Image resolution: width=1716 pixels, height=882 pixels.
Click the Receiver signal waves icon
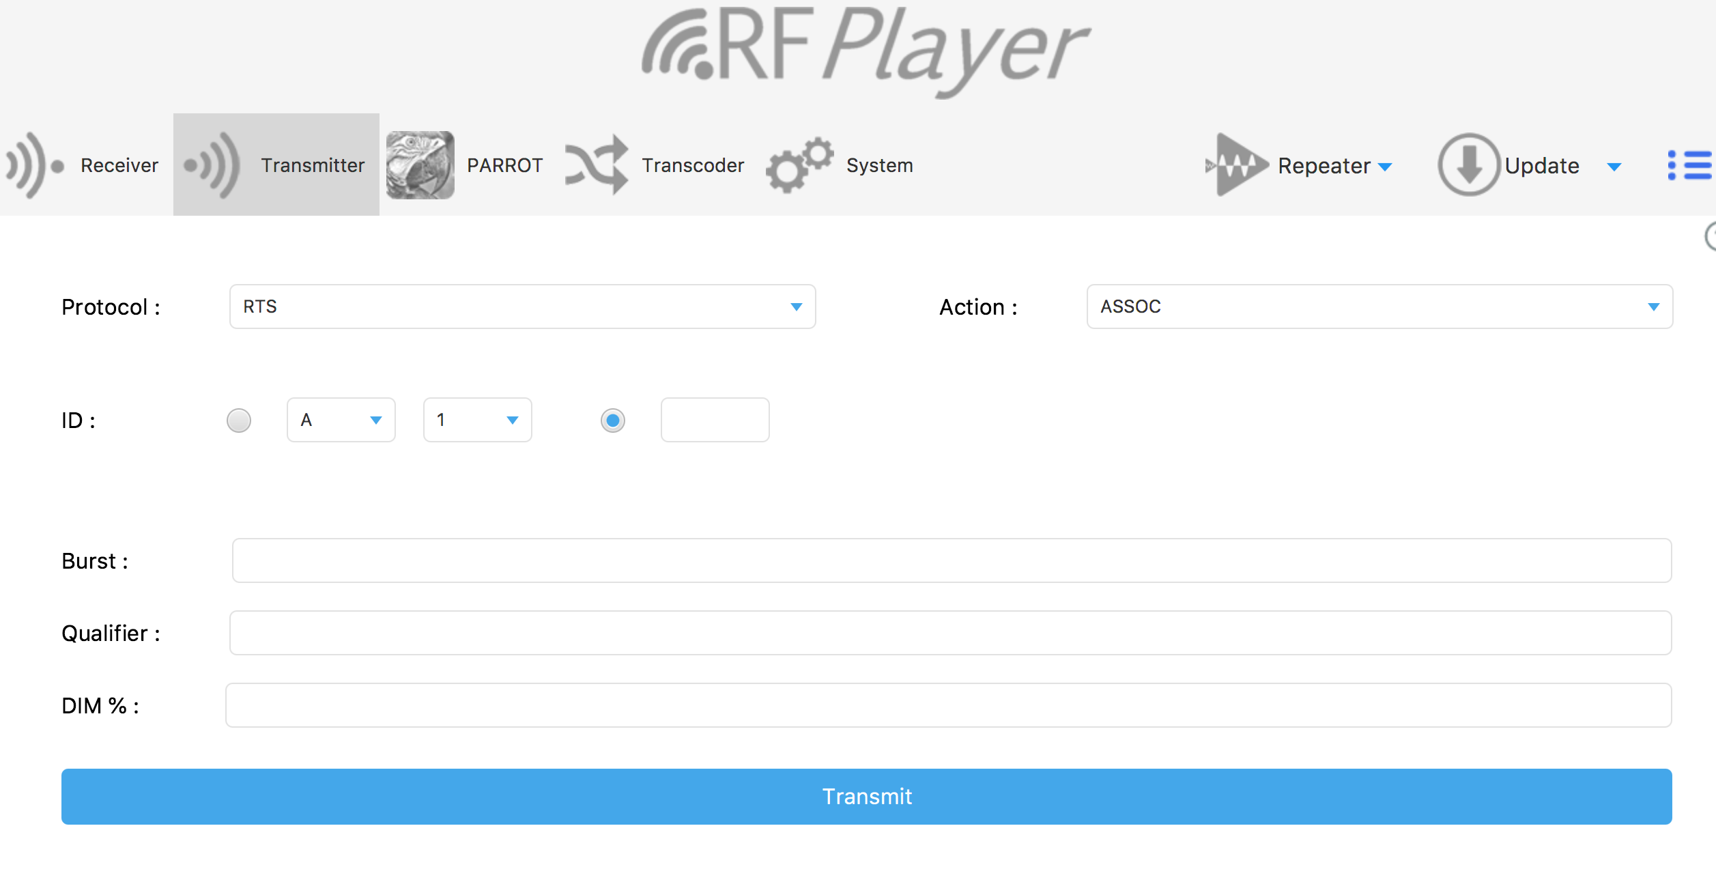[x=35, y=165]
